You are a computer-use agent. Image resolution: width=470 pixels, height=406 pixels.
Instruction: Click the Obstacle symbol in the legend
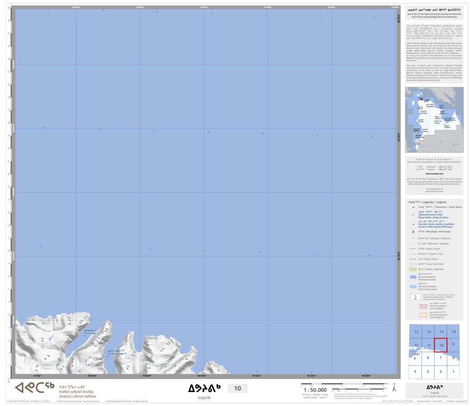point(412,238)
